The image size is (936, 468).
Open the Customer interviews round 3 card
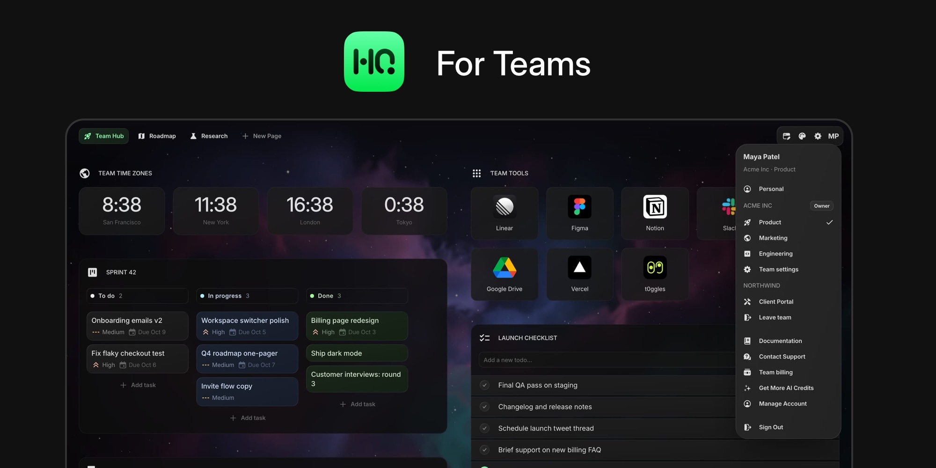click(x=357, y=379)
